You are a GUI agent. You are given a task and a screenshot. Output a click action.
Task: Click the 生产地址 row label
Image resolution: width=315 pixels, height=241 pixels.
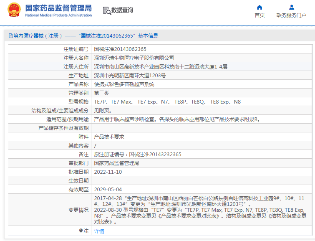(x=78, y=76)
